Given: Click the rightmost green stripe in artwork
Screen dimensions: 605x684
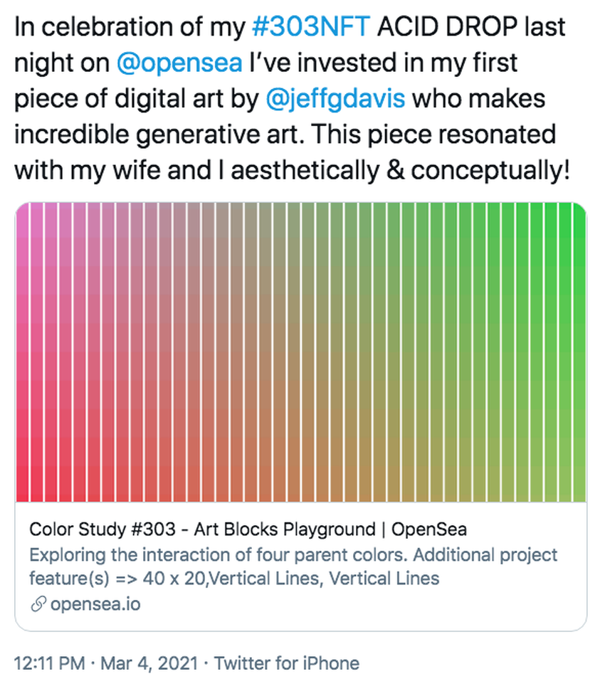Looking at the screenshot, I should point(579,352).
